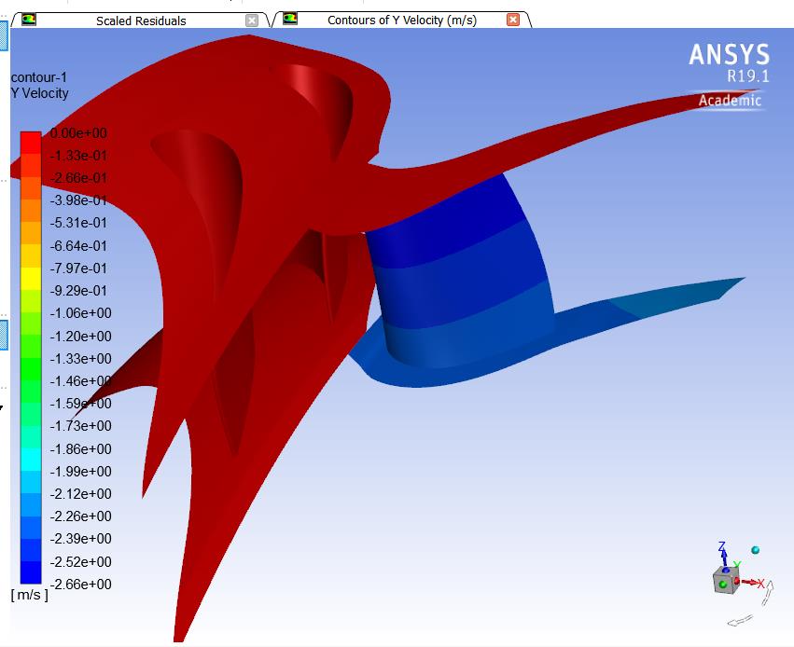Click the red X axis arrow on the triad
This screenshot has height=647, width=794.
click(x=752, y=584)
